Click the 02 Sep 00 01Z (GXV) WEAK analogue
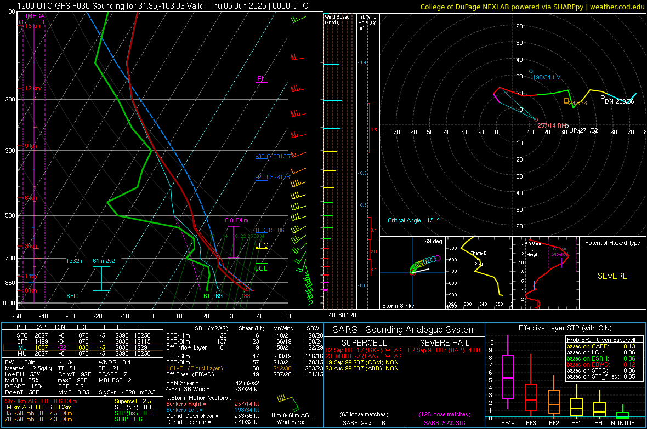Screen dimensions: 647x429 pos(364,350)
